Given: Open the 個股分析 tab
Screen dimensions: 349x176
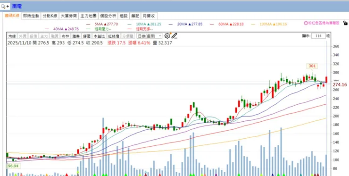Looking at the screenshot, I should click(x=108, y=16).
